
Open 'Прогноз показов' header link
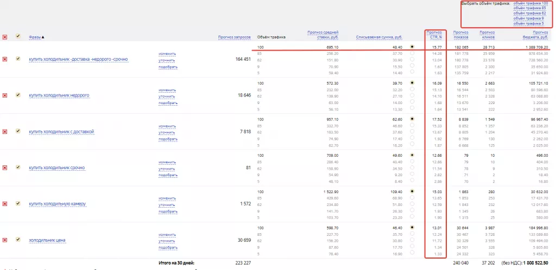(x=460, y=35)
